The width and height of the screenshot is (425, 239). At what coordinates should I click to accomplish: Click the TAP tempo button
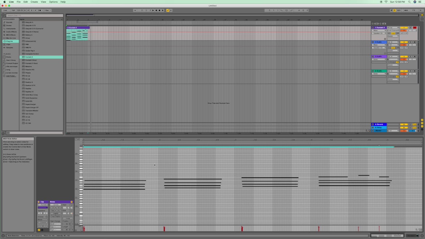pyautogui.click(x=13, y=10)
